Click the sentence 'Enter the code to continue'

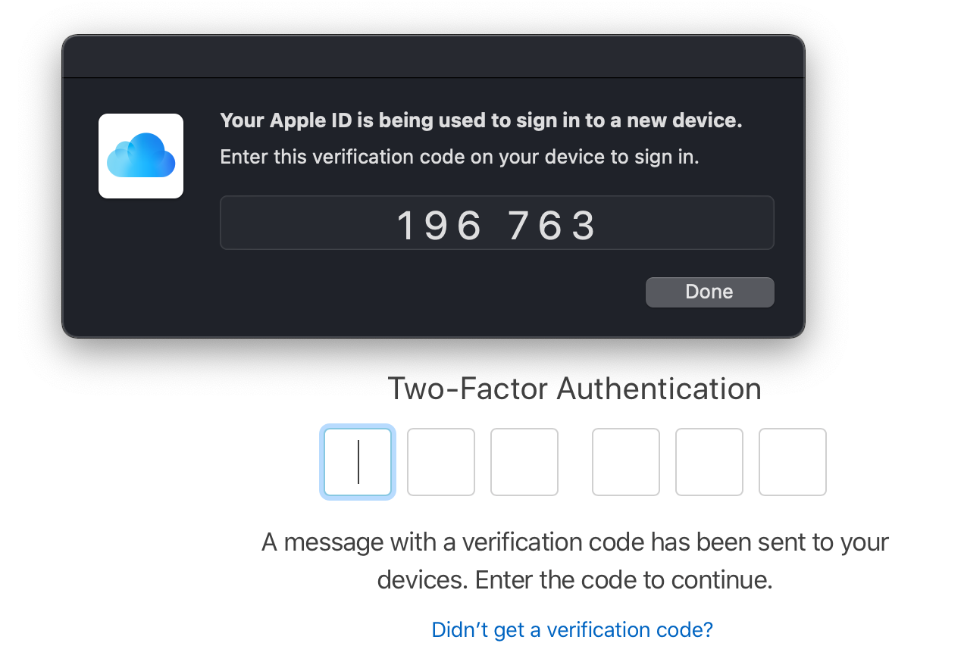pyautogui.click(x=623, y=579)
